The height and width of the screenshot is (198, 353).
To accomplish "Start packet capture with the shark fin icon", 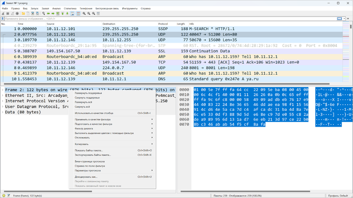I will tap(3, 14).
